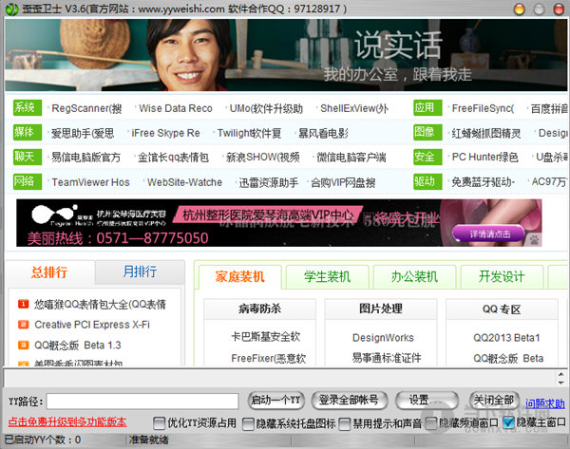This screenshot has width=570, height=449.
Task: Click the green 安全 category tag
Action: pos(425,157)
